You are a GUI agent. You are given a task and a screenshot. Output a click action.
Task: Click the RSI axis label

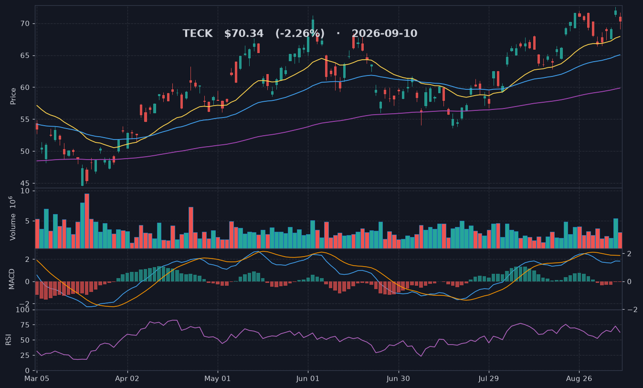pos(9,340)
